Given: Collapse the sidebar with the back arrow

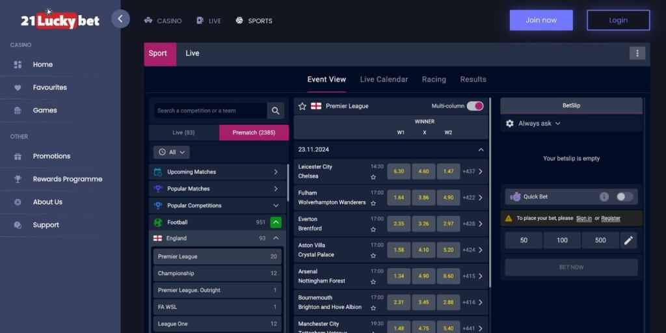Looking at the screenshot, I should [120, 19].
